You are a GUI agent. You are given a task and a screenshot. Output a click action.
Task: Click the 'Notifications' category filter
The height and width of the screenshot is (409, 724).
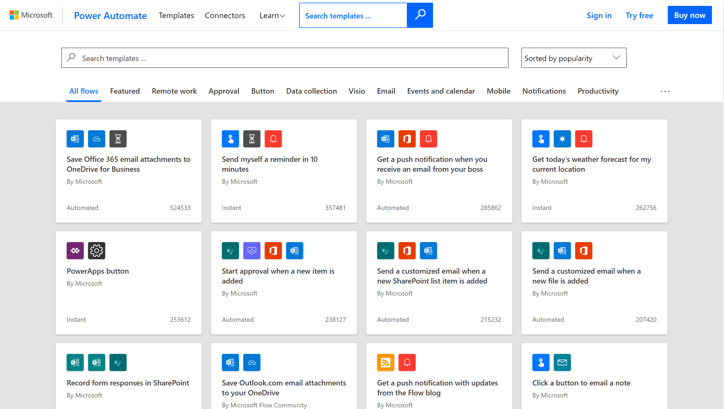click(x=544, y=91)
